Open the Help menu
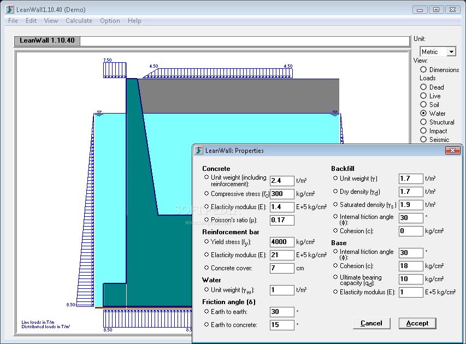The image size is (466, 344). (134, 21)
